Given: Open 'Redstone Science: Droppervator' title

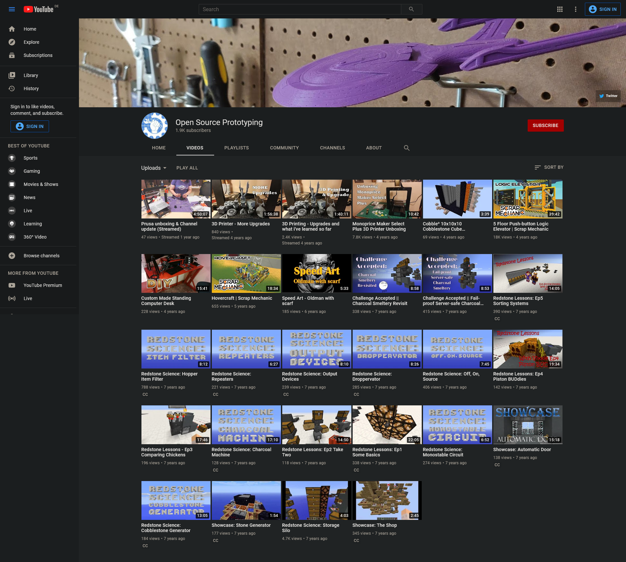Looking at the screenshot, I should click(x=372, y=376).
